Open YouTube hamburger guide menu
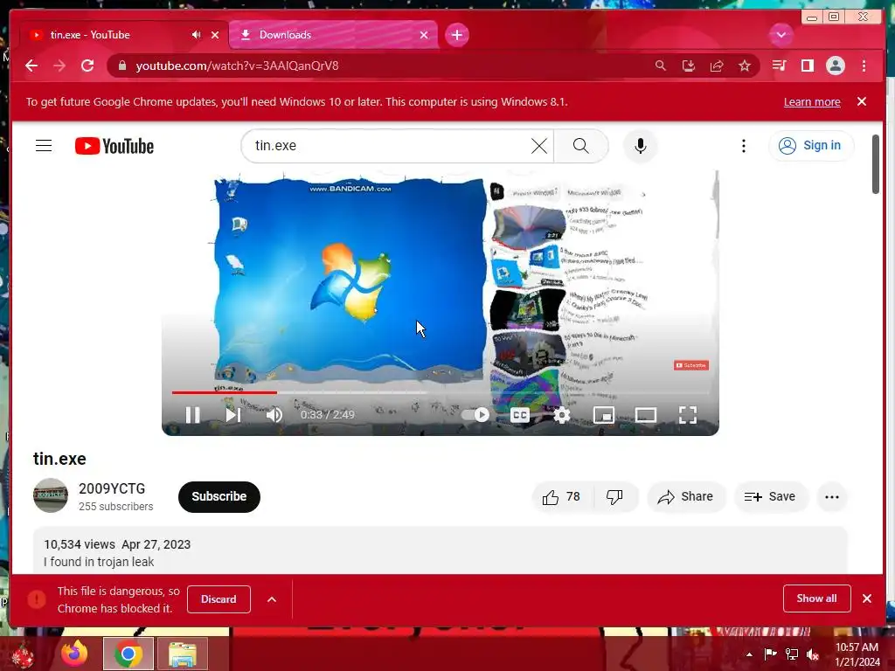 44,146
